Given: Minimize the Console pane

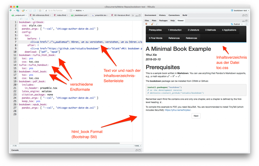Looking at the screenshot, I should (137, 150).
